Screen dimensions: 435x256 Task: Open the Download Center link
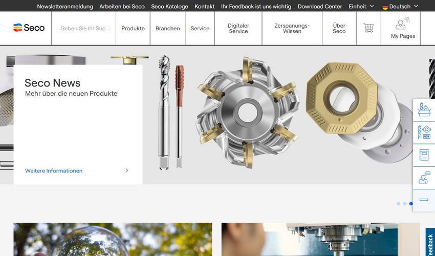(320, 6)
